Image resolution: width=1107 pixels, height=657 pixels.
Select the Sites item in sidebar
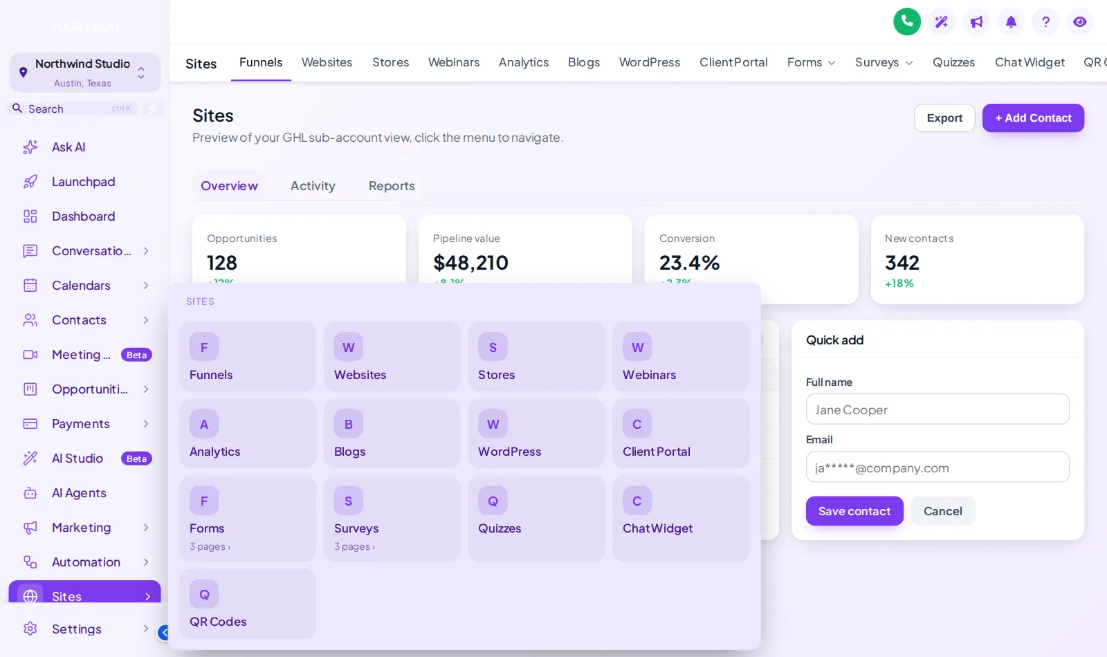point(84,593)
